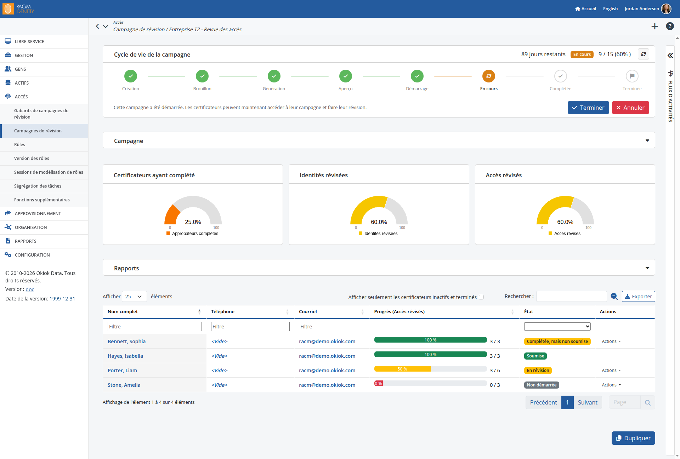Click the refresh campaign lifecycle icon
Image resolution: width=680 pixels, height=459 pixels.
[643, 54]
